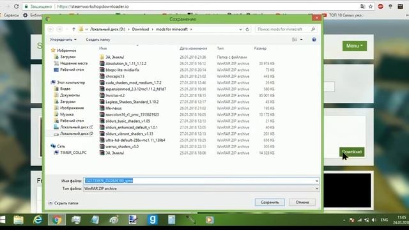The width and height of the screenshot is (409, 230).
Task: Refresh the mods for minecraft folder
Action: tap(247, 29)
